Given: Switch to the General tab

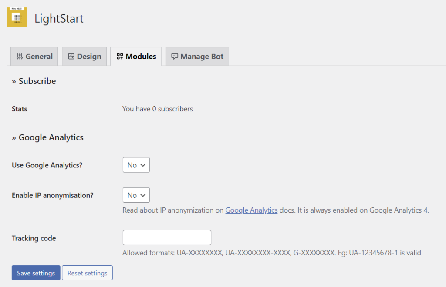Looking at the screenshot, I should point(34,56).
